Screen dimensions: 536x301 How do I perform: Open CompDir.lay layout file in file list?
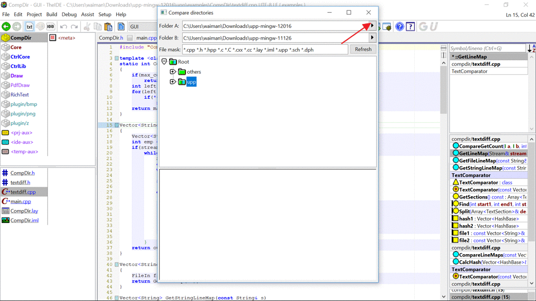pos(24,211)
